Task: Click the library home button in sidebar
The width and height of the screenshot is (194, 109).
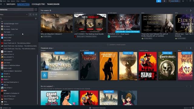Action: pyautogui.click(x=17, y=10)
